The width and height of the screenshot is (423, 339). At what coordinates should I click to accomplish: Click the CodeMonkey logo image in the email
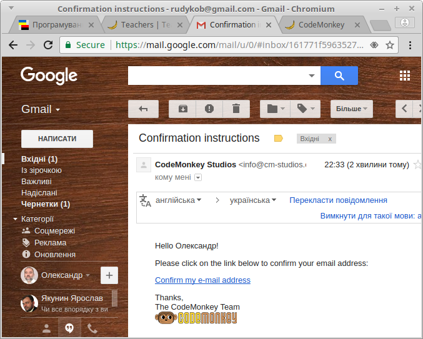(x=196, y=318)
